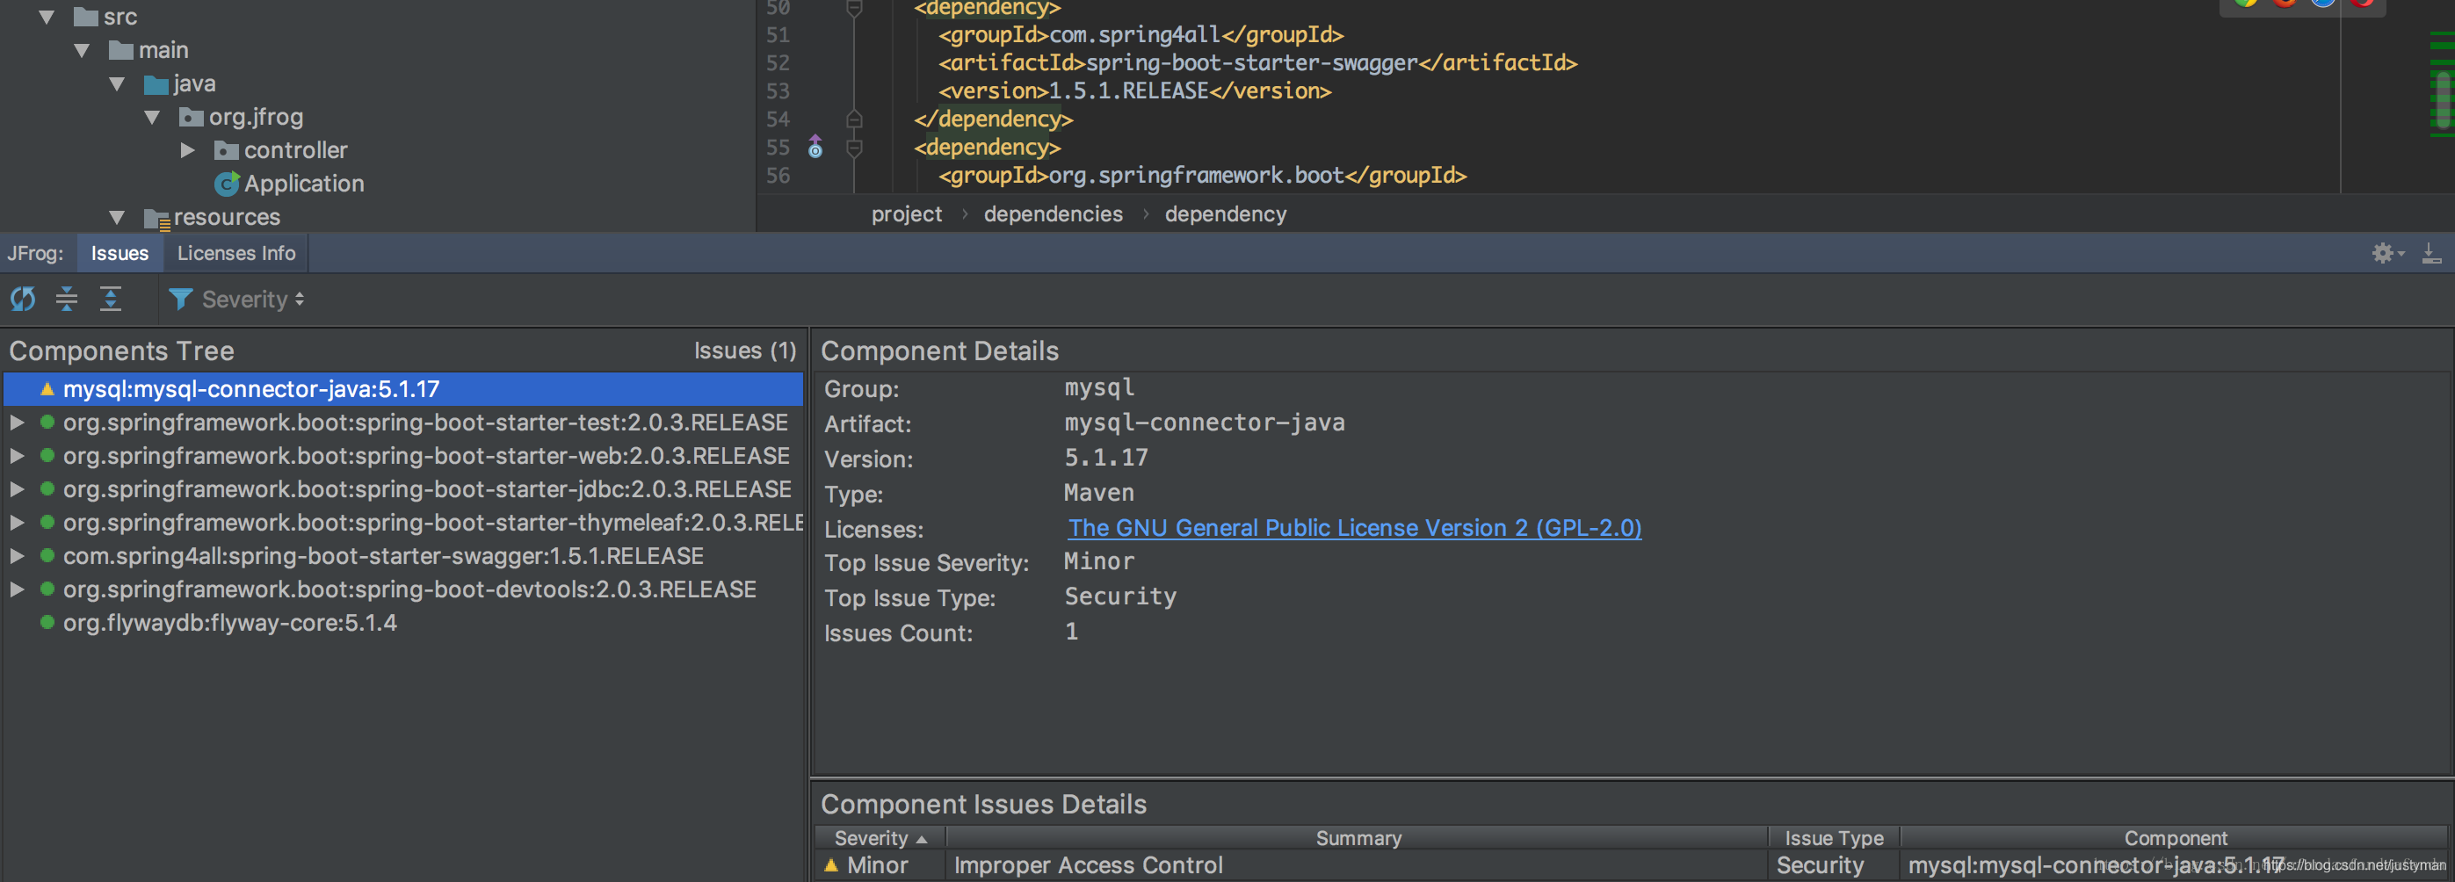Click the blue funnel filter icon
This screenshot has width=2455, height=882.
point(179,299)
